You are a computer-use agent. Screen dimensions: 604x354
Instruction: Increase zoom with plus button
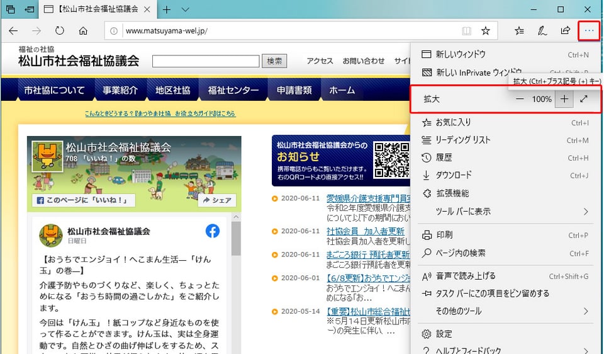pos(564,99)
